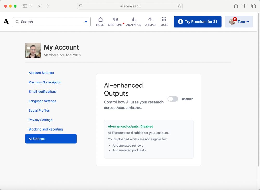The height and width of the screenshot is (190, 260).
Task: Expand the sidebar options chevron in Safari
Action: tap(31, 6)
